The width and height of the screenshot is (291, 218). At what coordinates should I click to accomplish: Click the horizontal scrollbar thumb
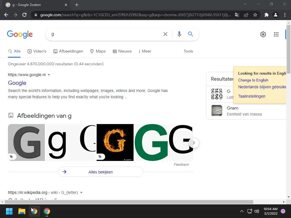pos(129,202)
